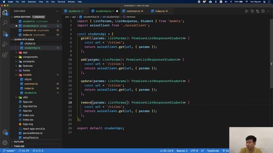The width and height of the screenshot is (273, 153).
Task: Open setupTests.ts in file tree
Action: pos(30,138)
